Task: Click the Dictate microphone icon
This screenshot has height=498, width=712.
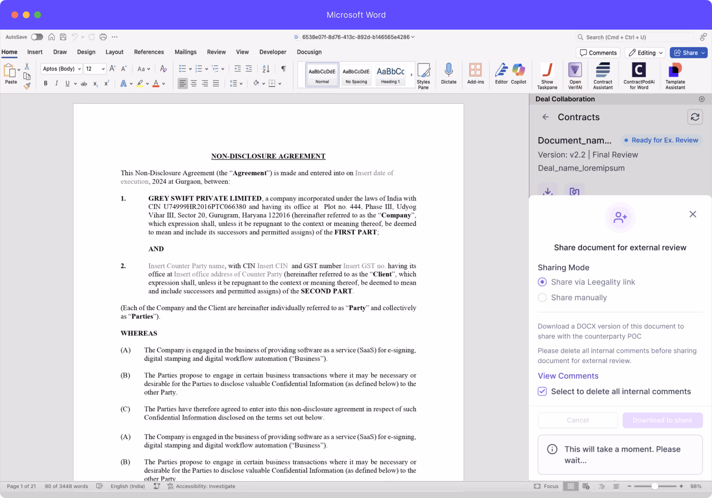Action: (448, 71)
